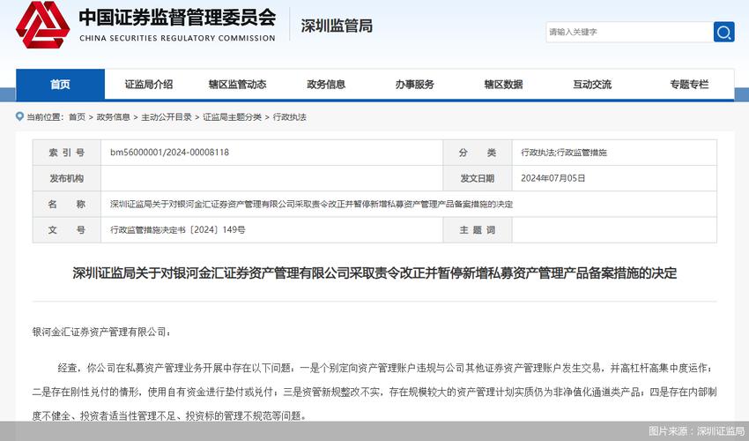The width and height of the screenshot is (749, 441).
Task: Go to the 辖区数据 navigation item
Action: (503, 84)
